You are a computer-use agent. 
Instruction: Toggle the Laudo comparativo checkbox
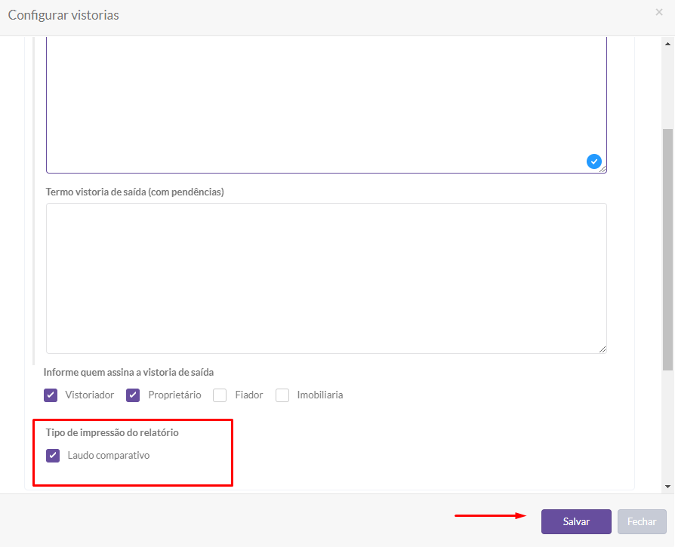(x=53, y=456)
